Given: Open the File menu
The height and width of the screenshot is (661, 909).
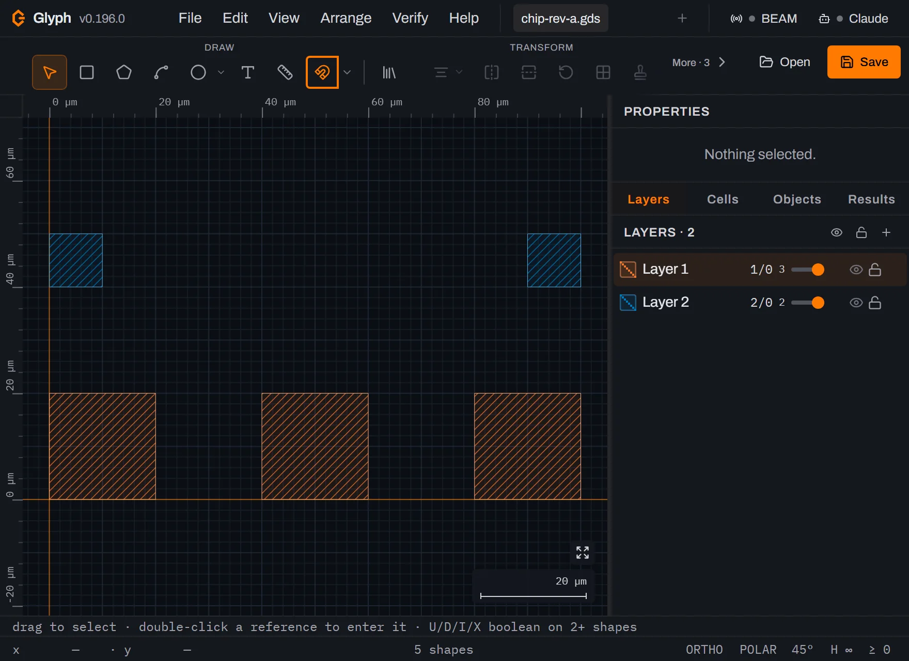Looking at the screenshot, I should [190, 18].
